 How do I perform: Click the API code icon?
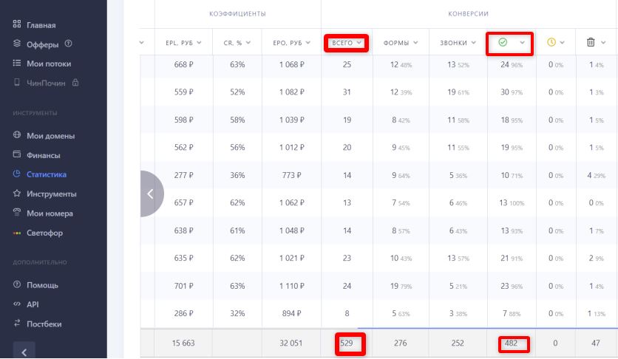[x=17, y=304]
